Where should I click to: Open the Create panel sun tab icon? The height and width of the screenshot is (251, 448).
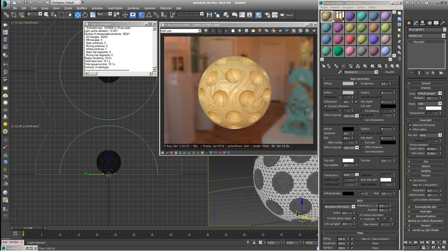409,23
